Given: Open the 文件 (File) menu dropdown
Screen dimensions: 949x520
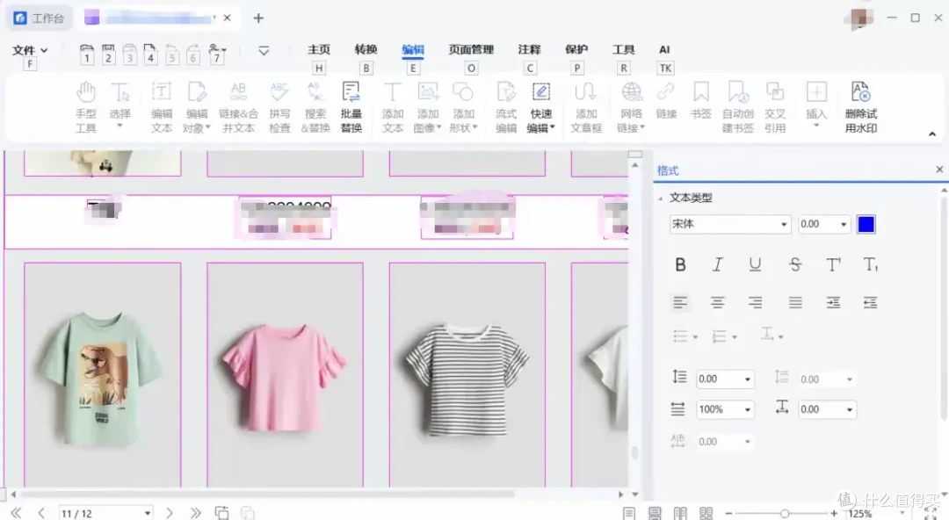Looking at the screenshot, I should (30, 50).
